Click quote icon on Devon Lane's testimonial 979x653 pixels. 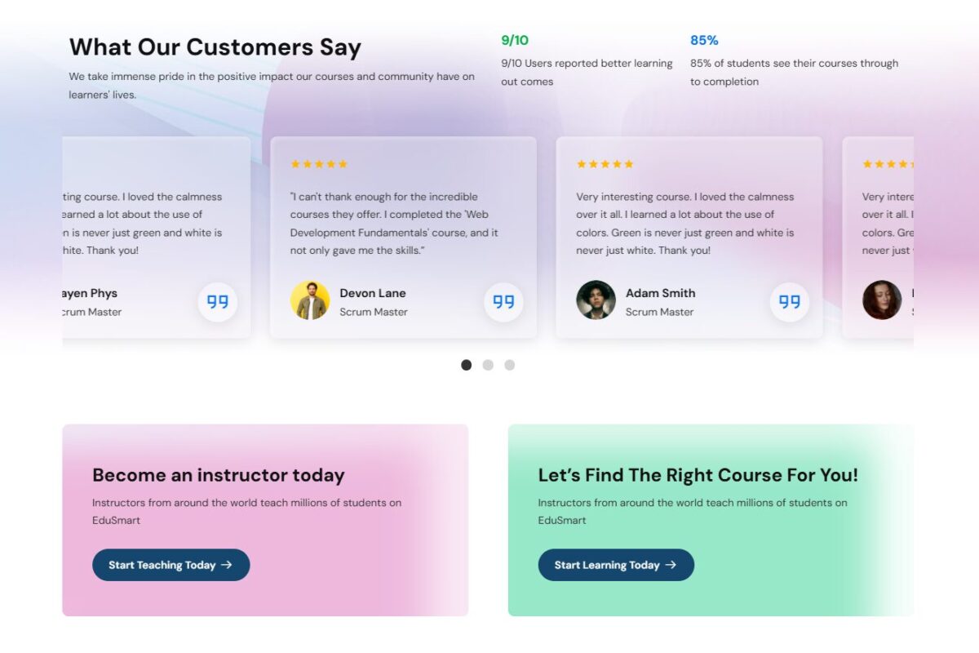pyautogui.click(x=503, y=302)
